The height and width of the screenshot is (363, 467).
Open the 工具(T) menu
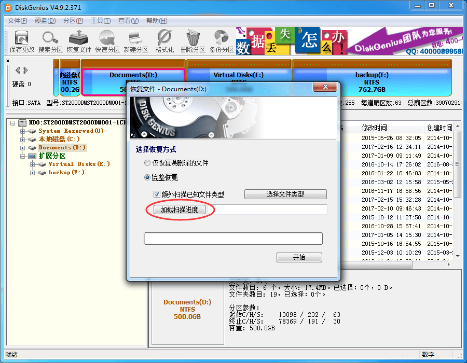pyautogui.click(x=101, y=21)
